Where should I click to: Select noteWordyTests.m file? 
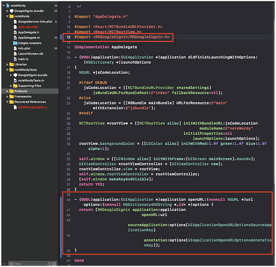point(31,80)
